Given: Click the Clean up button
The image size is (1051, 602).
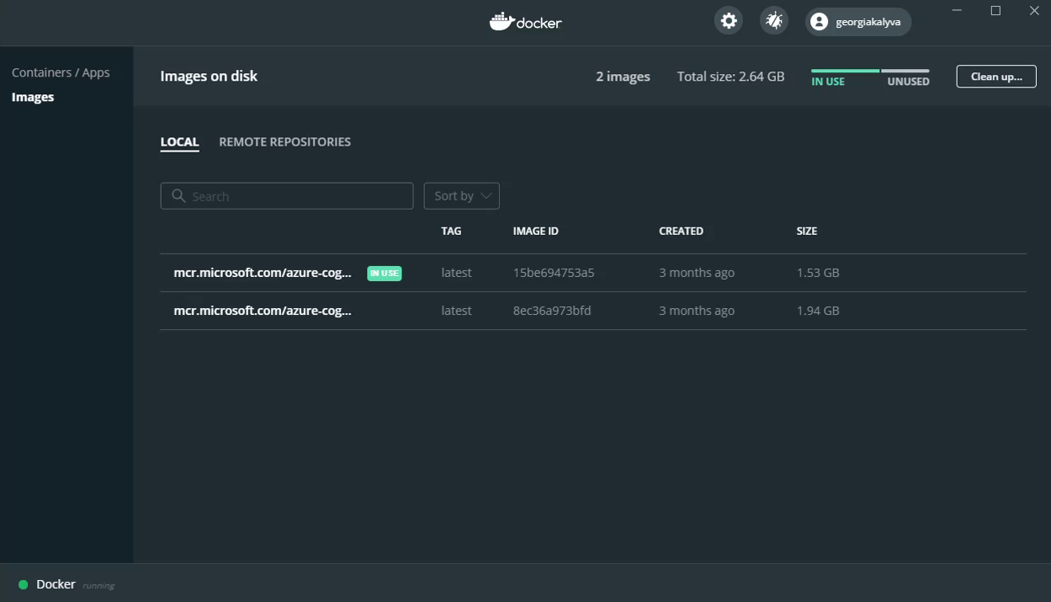Looking at the screenshot, I should (x=995, y=76).
